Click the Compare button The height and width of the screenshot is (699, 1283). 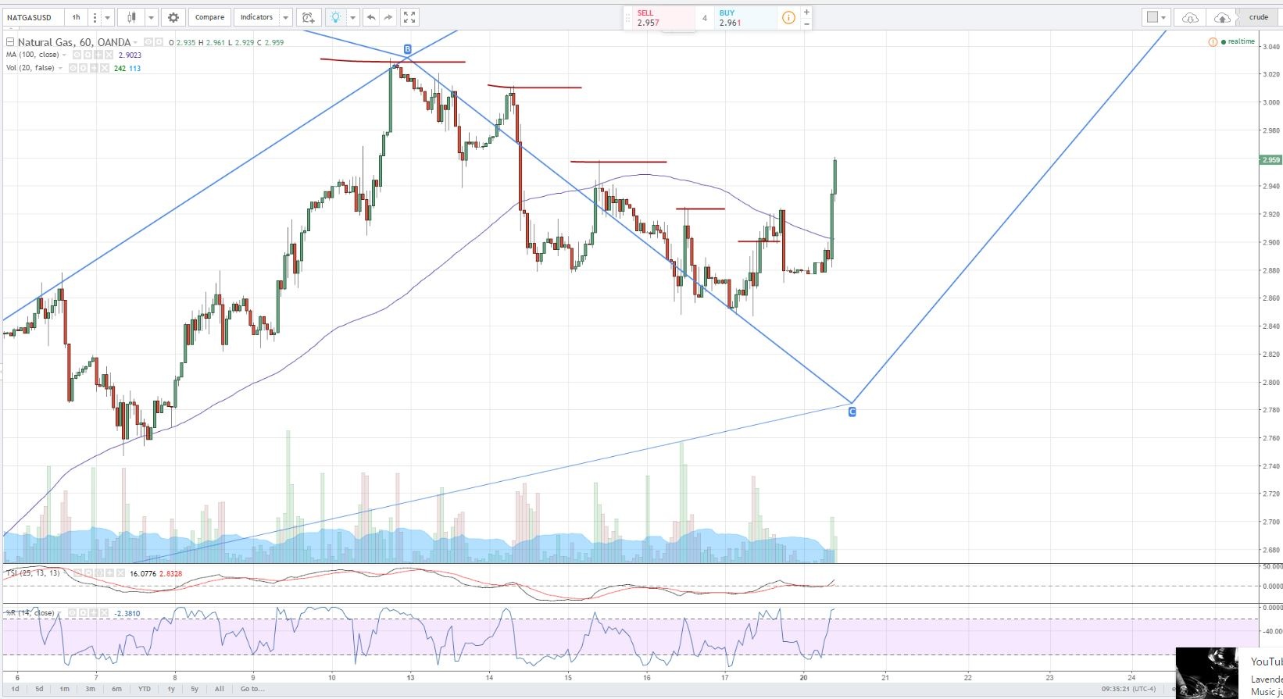209,17
